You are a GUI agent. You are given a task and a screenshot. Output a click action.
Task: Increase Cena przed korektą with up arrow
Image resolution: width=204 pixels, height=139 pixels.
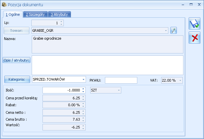click(83, 97)
